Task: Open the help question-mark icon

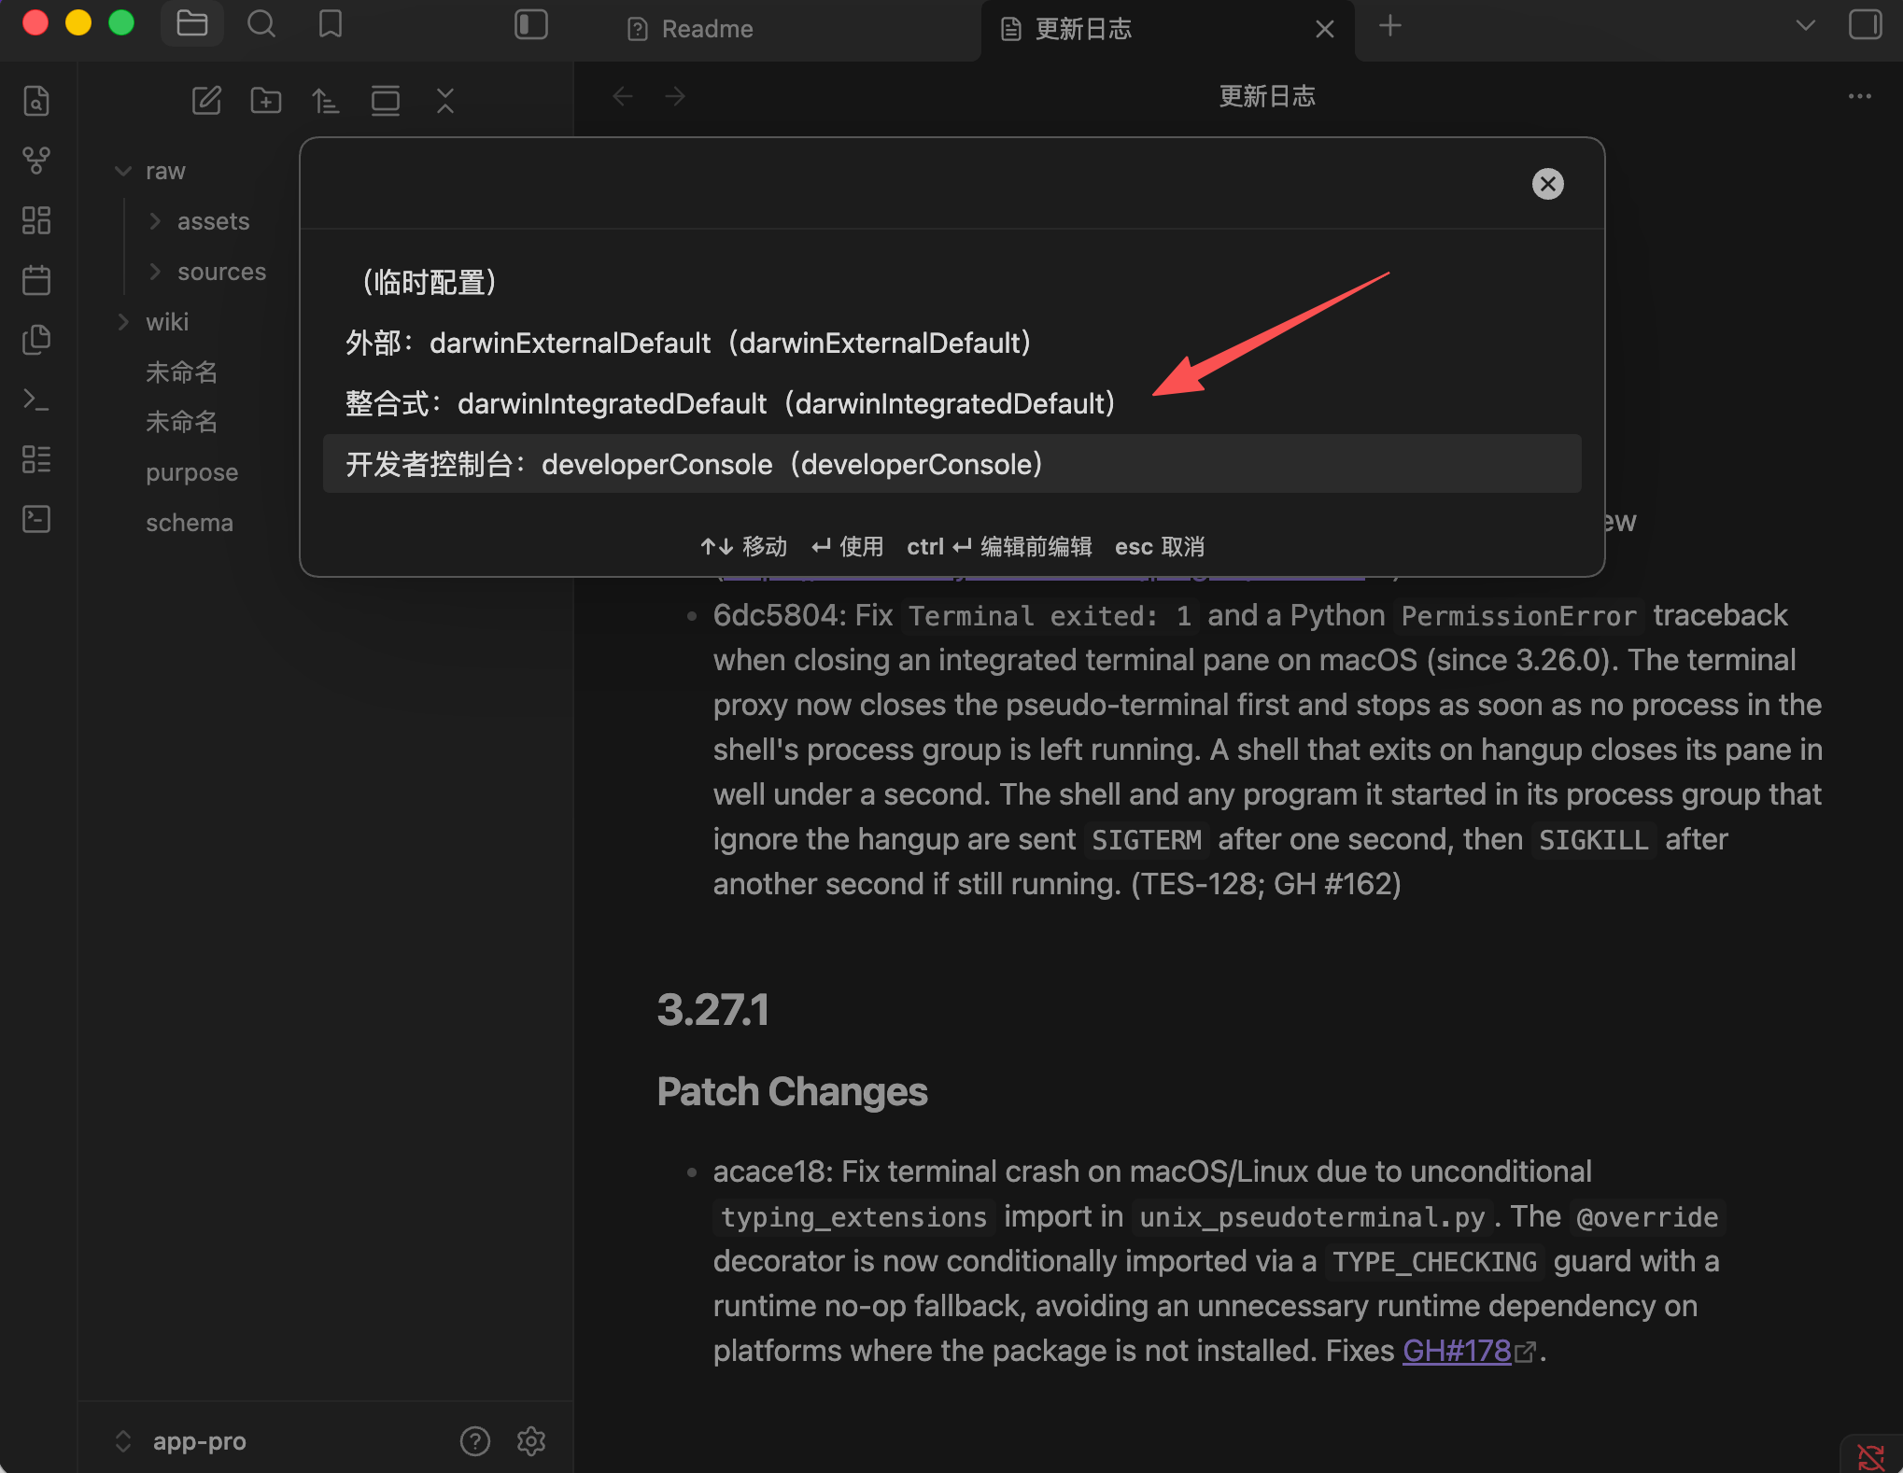Action: click(x=474, y=1441)
